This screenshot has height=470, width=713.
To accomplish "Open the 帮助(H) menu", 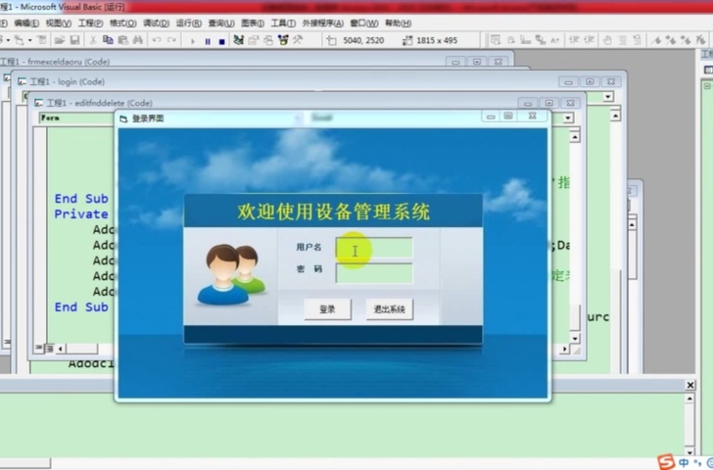I will 399,23.
